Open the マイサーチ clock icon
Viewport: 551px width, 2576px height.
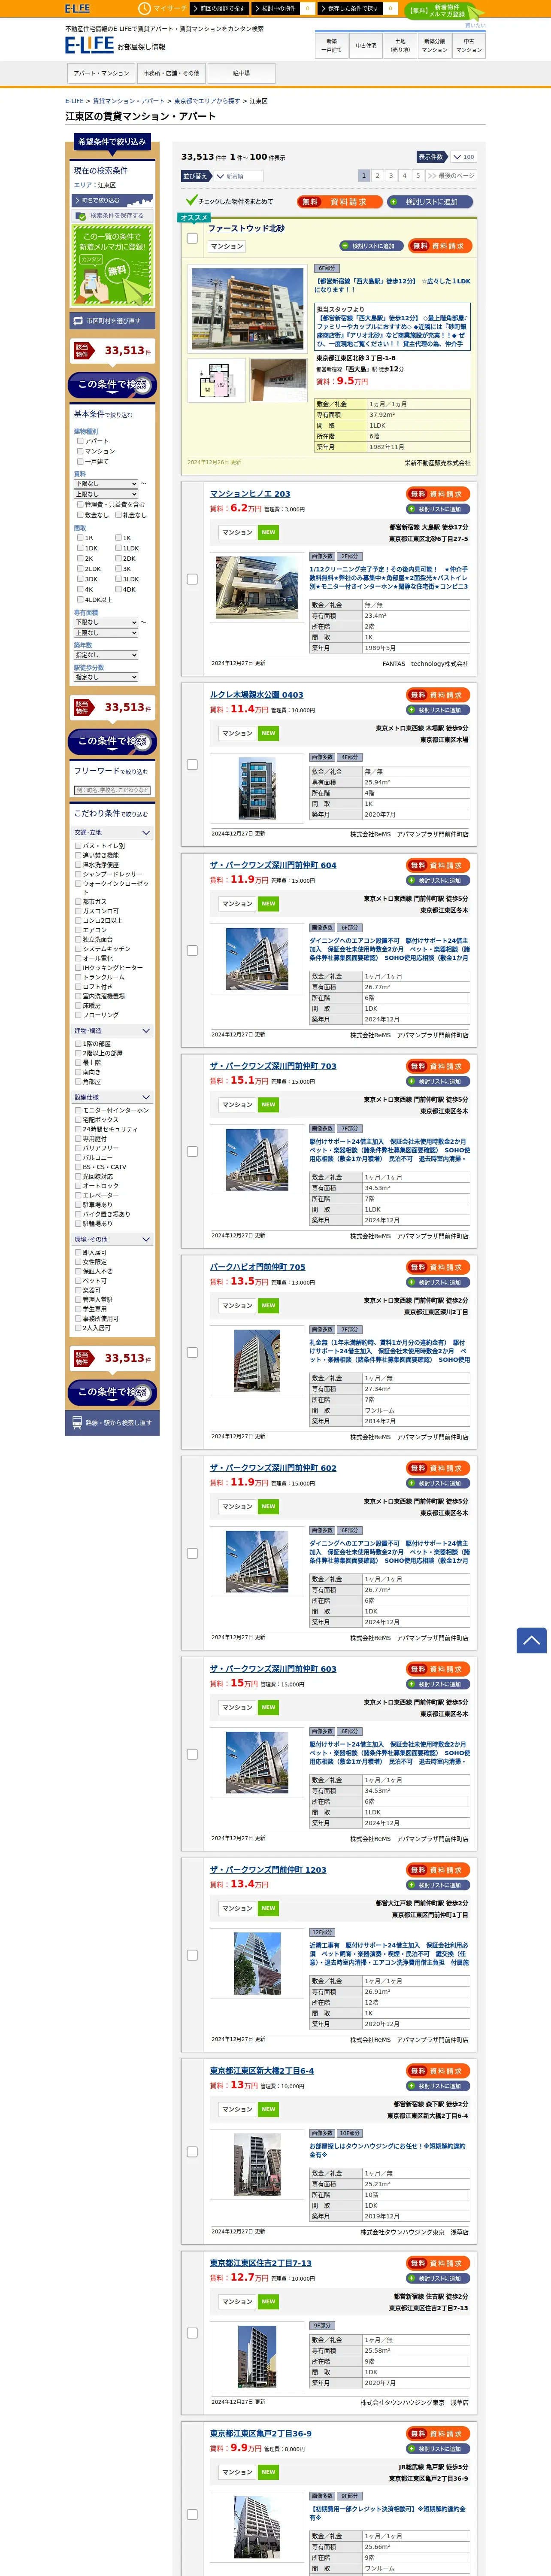point(144,8)
